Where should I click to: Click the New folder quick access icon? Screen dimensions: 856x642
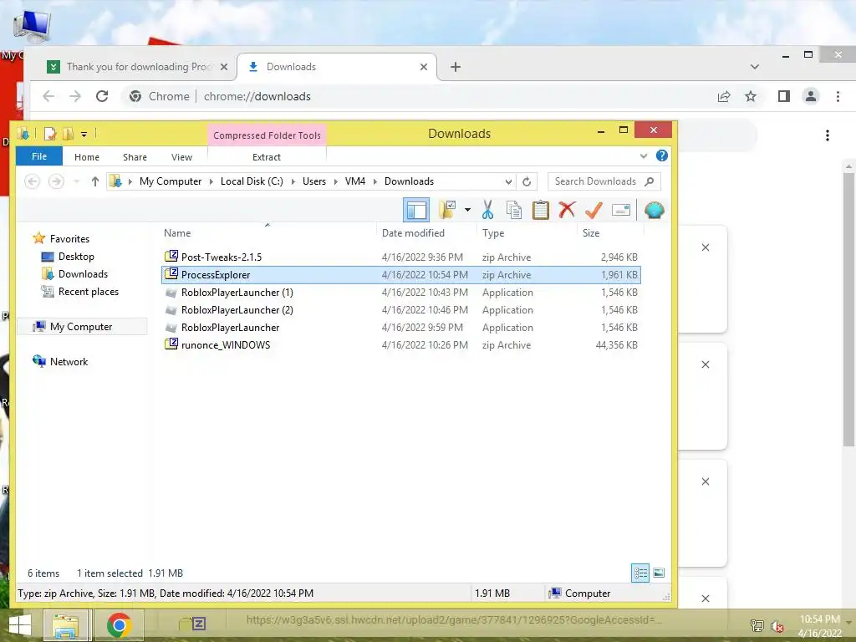tap(69, 134)
